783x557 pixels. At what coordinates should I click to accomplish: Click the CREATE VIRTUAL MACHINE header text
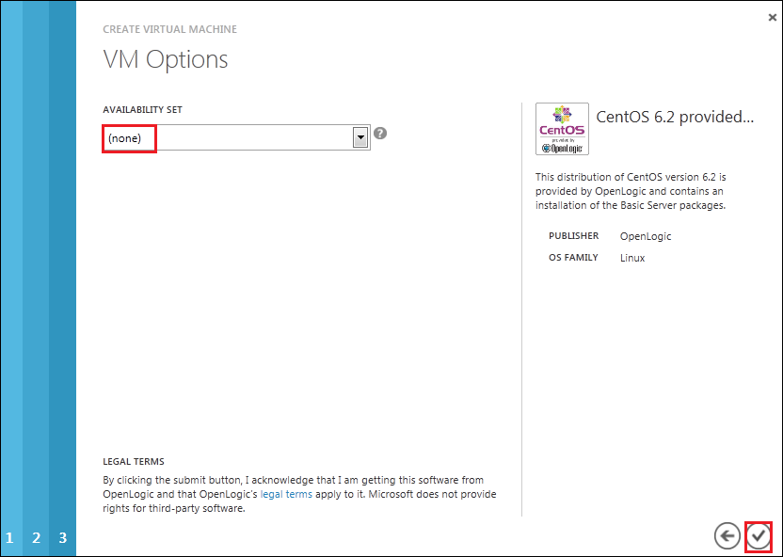click(169, 29)
